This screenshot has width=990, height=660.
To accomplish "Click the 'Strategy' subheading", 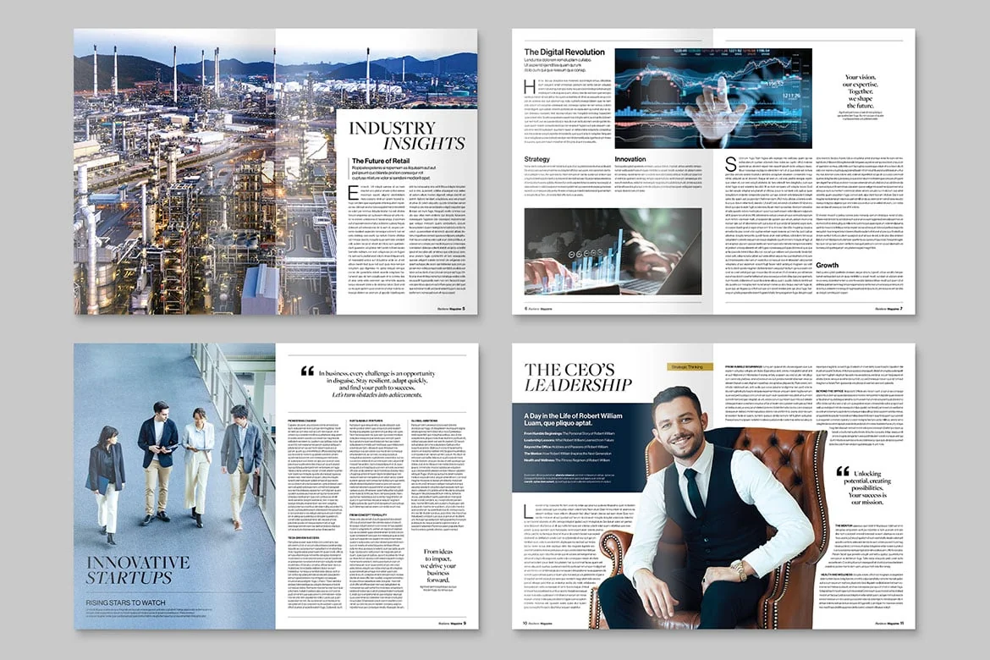I will pyautogui.click(x=536, y=159).
